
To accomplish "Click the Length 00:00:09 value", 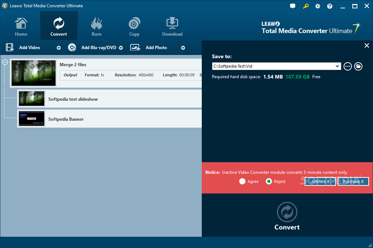I will [179, 75].
